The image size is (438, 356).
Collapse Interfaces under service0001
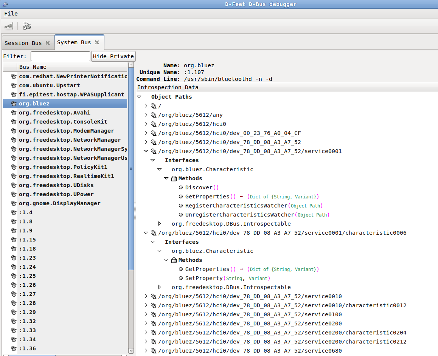pos(152,160)
